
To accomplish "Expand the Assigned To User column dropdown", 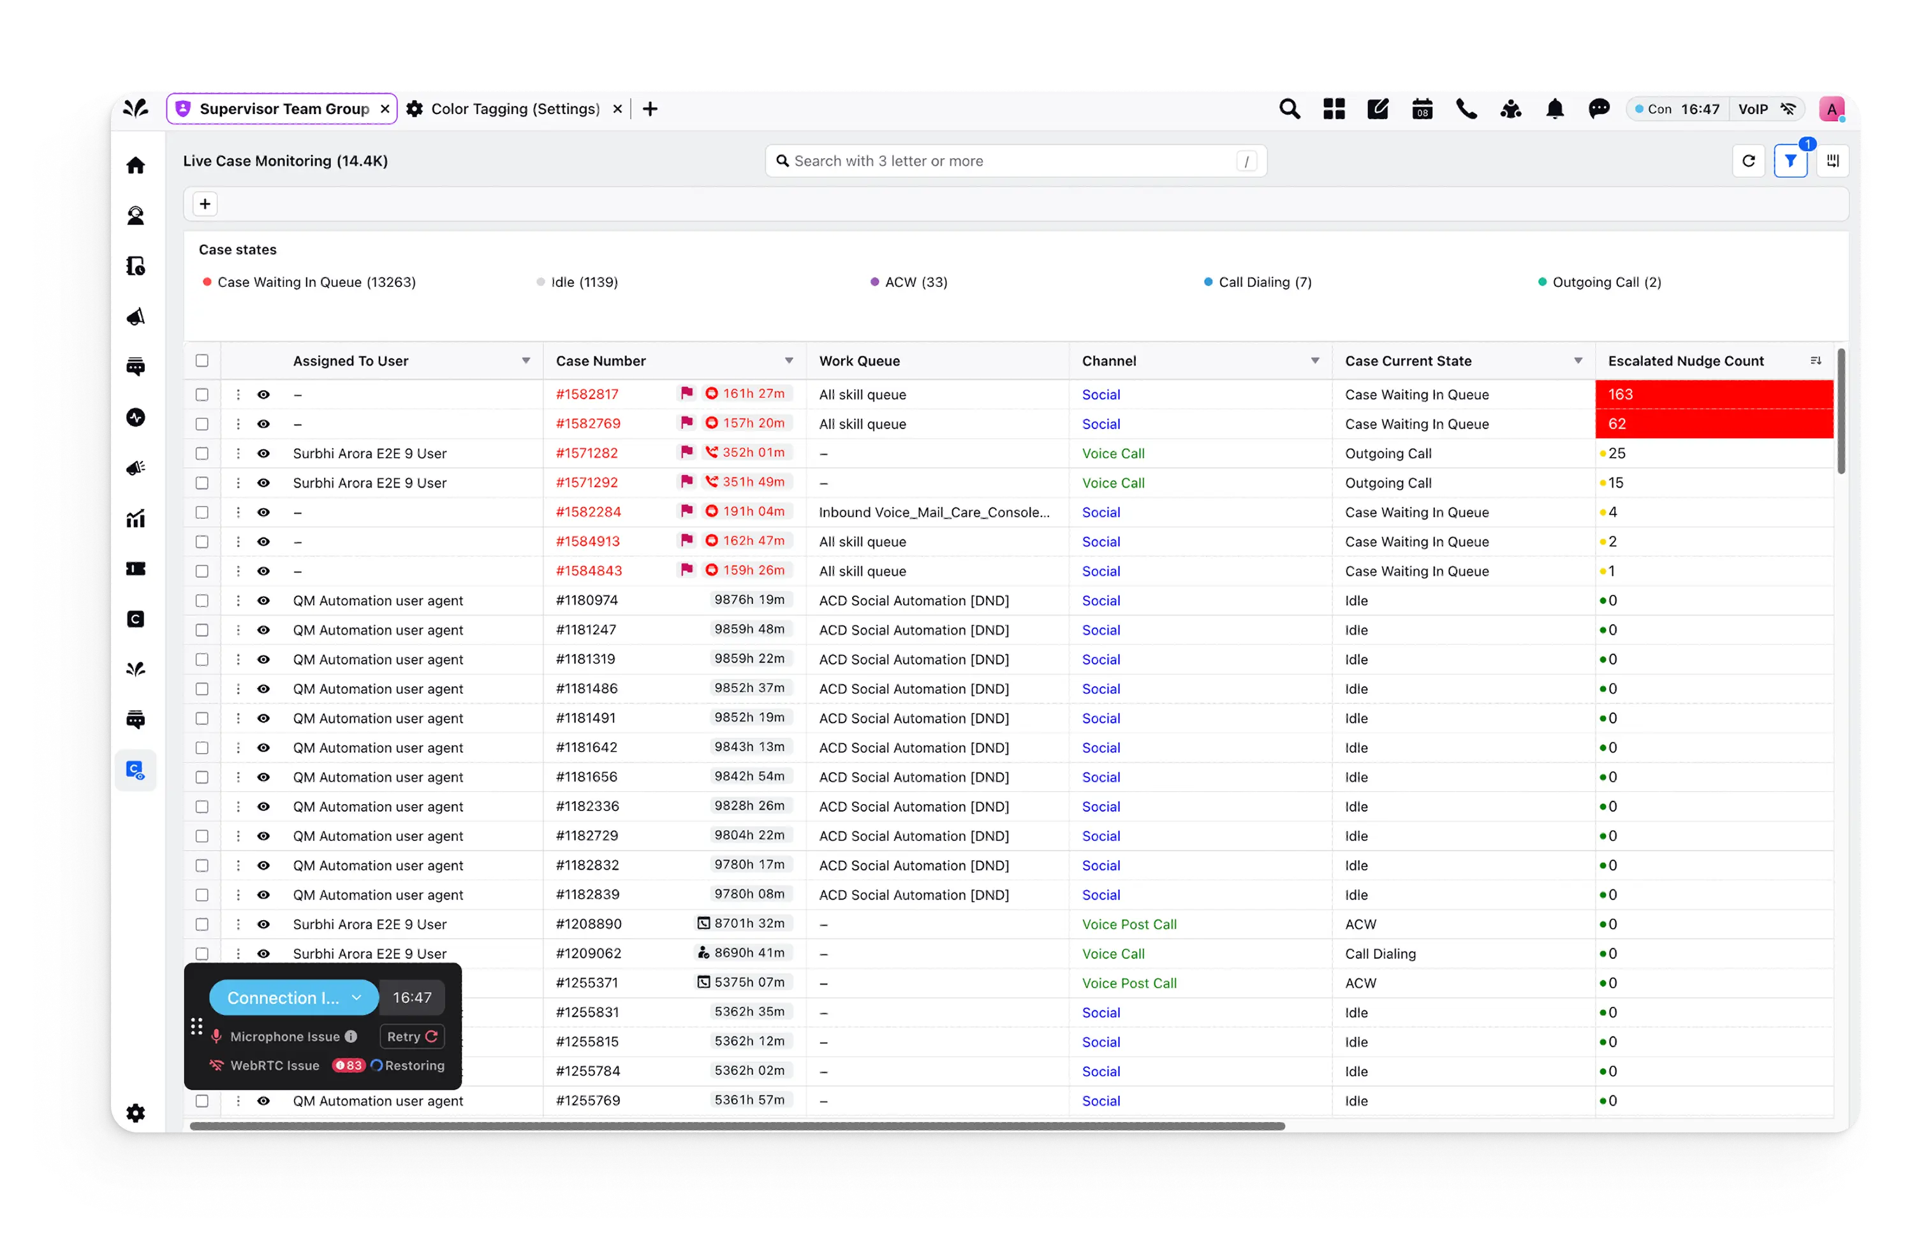I will 526,361.
